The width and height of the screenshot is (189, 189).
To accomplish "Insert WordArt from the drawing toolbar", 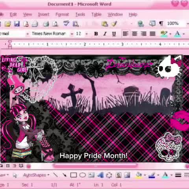I will click(x=100, y=175).
